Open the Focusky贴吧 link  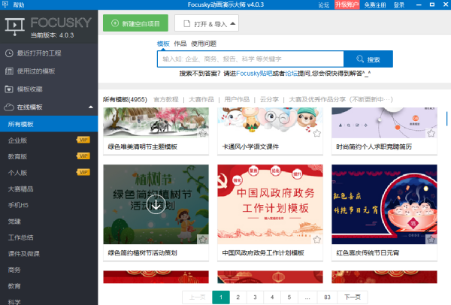(254, 74)
